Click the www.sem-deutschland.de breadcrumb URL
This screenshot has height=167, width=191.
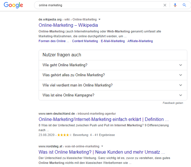pos(77,114)
